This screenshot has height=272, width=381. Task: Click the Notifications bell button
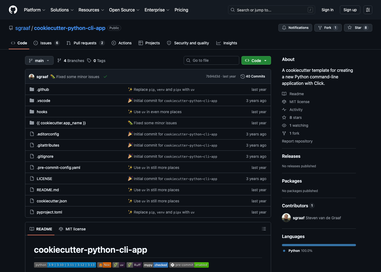pyautogui.click(x=295, y=28)
